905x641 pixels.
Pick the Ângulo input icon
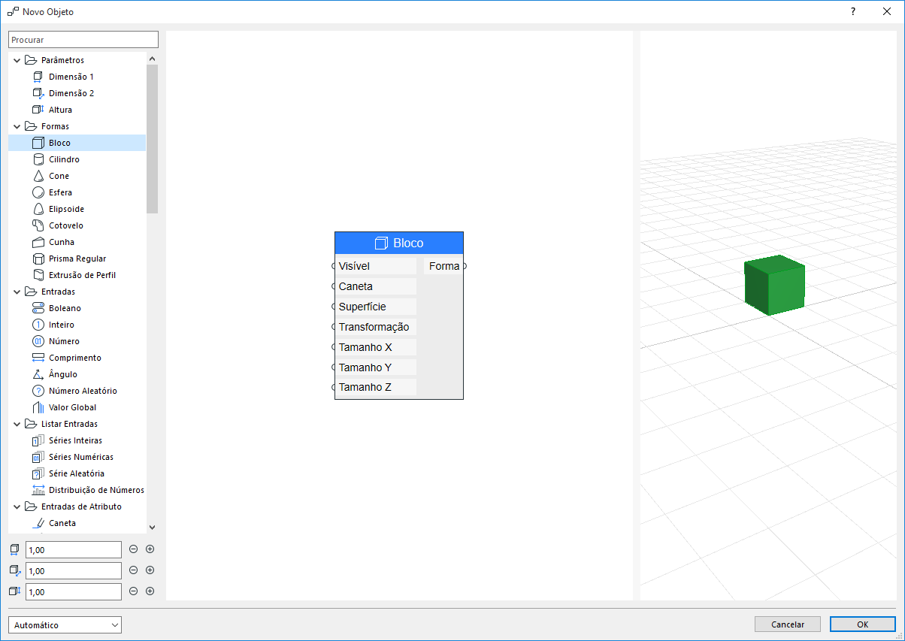point(39,374)
